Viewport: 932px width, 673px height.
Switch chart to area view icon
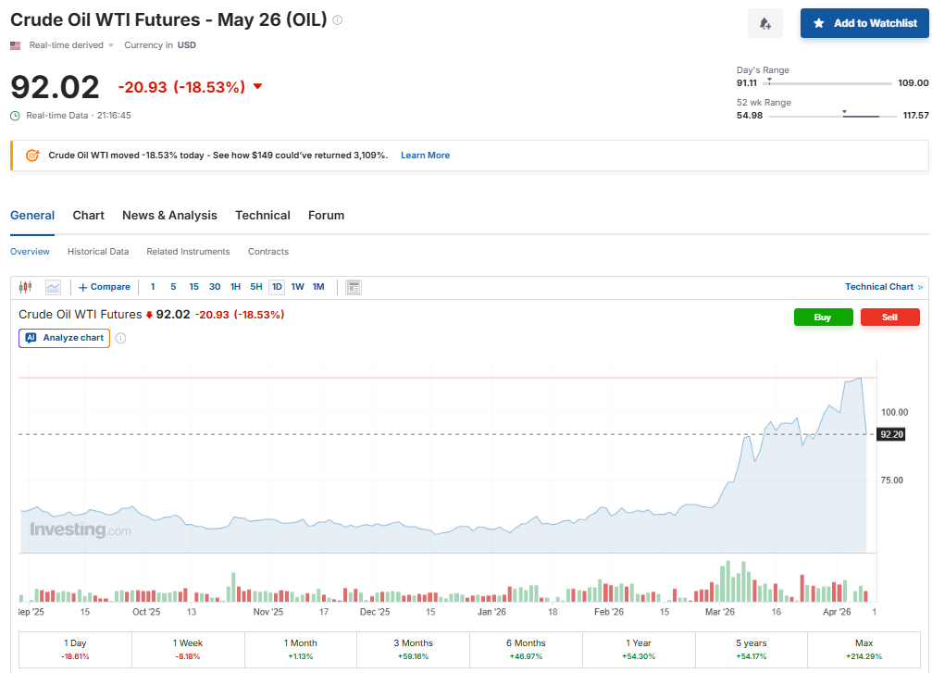(53, 287)
